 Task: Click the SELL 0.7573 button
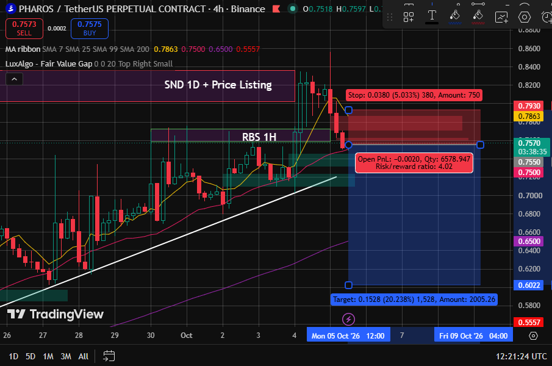point(24,29)
